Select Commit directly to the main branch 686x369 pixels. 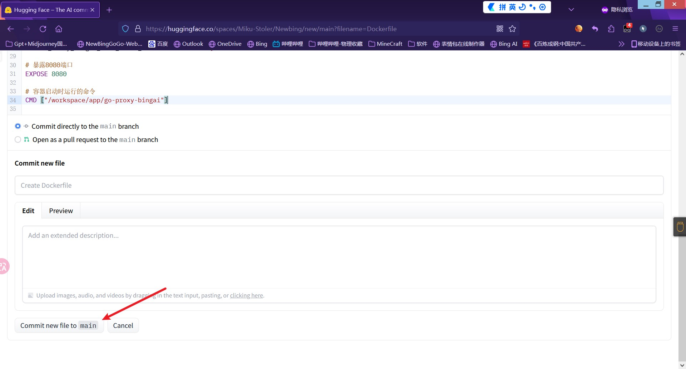(x=18, y=126)
